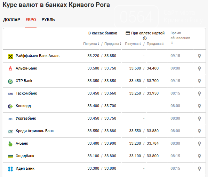Click Альфа-Банк update time 09:00
This screenshot has height=177, width=208.
175,68
